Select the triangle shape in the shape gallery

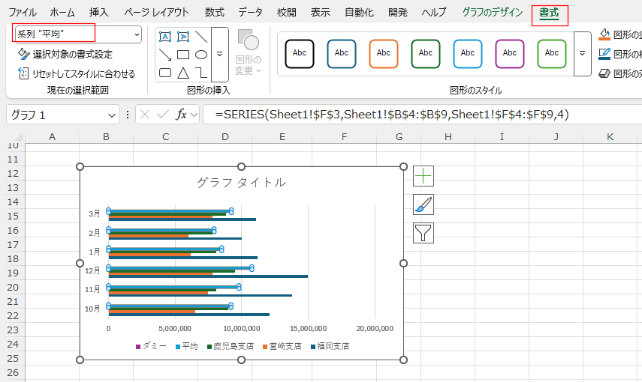(x=183, y=73)
